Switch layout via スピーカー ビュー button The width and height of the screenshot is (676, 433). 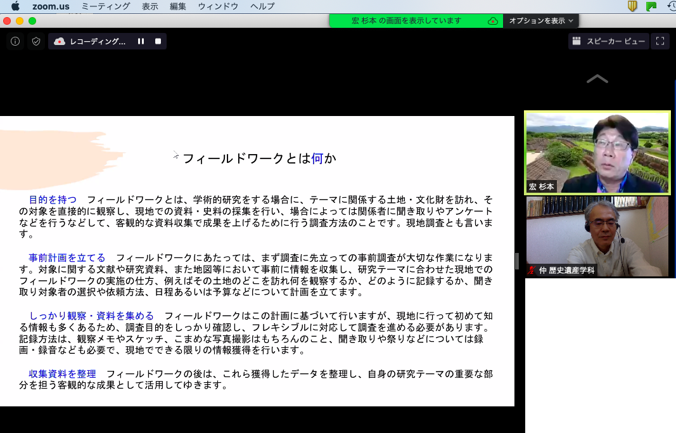pyautogui.click(x=608, y=41)
